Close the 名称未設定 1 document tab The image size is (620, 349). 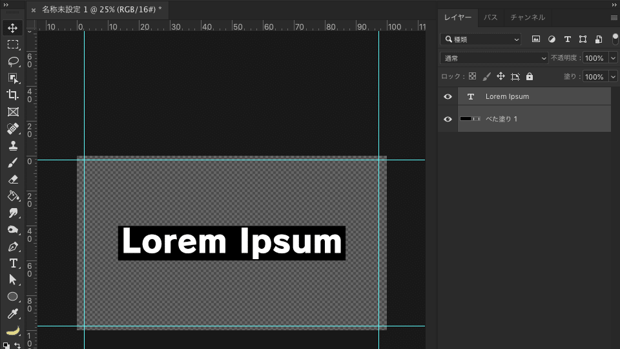point(34,10)
